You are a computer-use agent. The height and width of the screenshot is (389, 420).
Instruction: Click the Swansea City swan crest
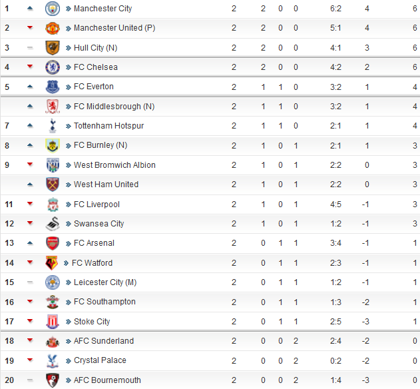pos(52,224)
